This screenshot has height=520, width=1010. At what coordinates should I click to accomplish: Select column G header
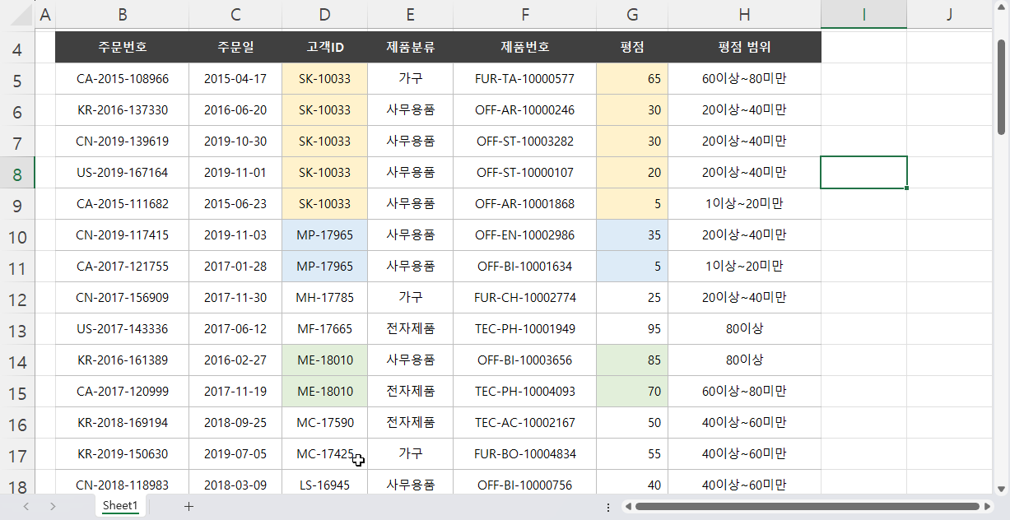pos(632,14)
